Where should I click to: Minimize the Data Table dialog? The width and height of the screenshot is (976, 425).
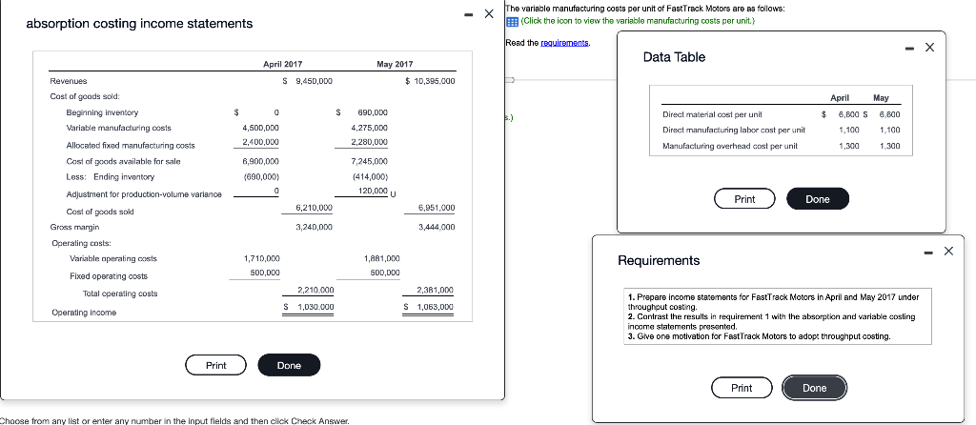pos(910,48)
